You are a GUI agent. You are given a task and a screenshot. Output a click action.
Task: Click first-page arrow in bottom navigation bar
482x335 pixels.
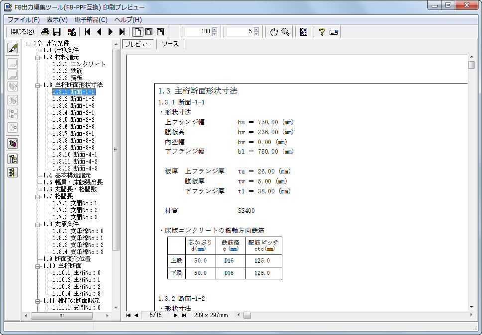click(x=128, y=315)
